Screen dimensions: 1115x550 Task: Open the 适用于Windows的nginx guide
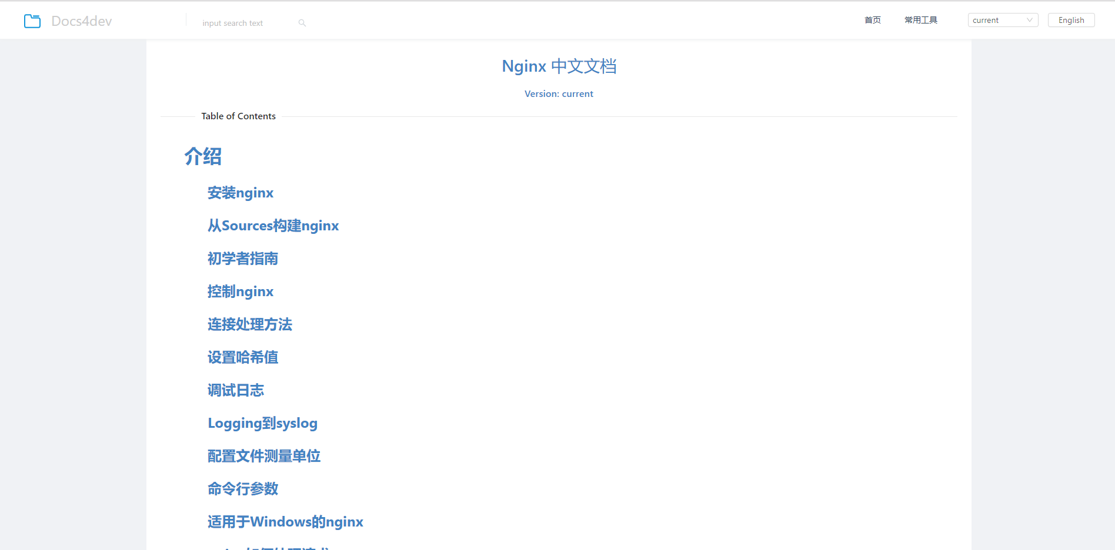[x=285, y=522]
